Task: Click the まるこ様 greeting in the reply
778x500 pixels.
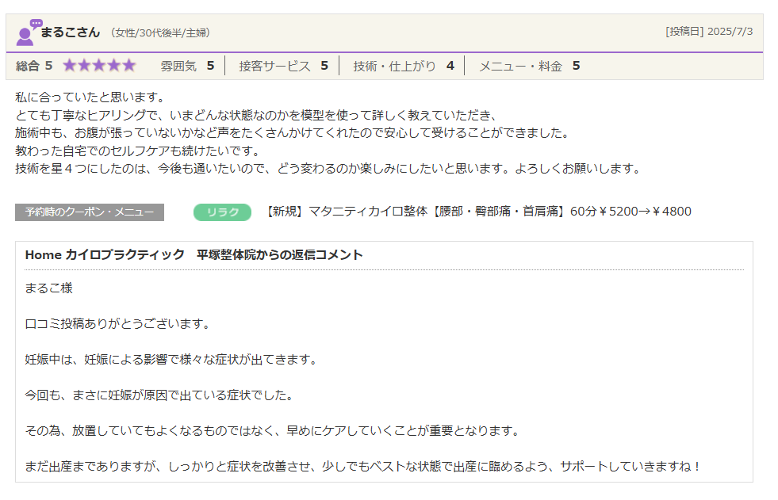Action: (x=48, y=288)
